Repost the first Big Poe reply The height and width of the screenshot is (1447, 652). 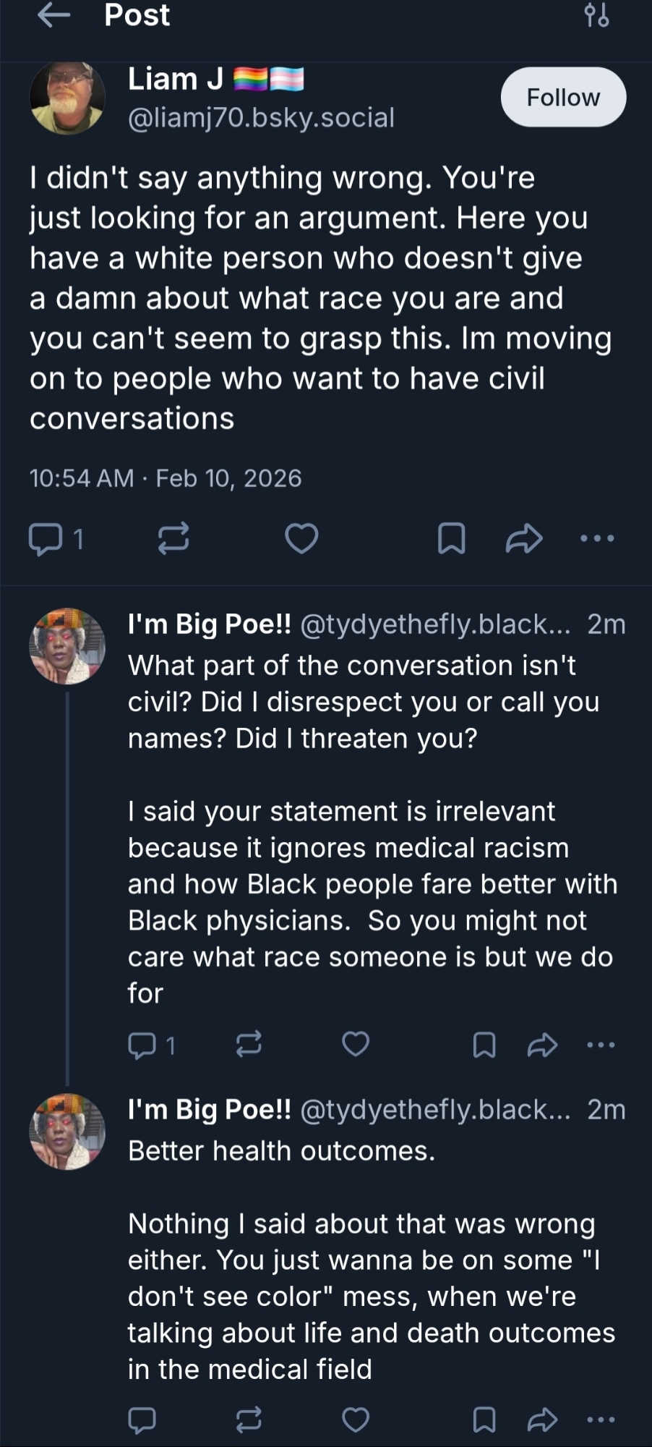coord(249,1045)
